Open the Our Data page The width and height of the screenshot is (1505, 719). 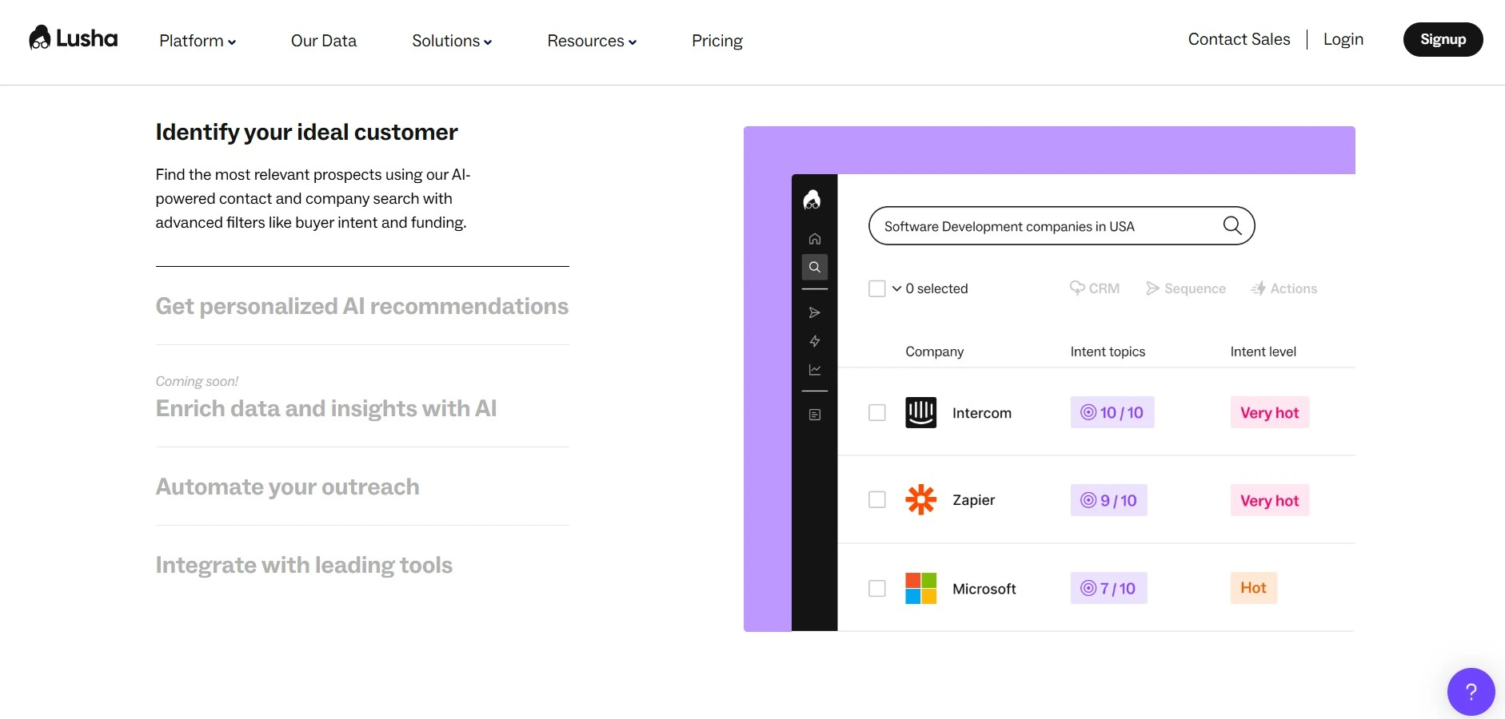[324, 41]
